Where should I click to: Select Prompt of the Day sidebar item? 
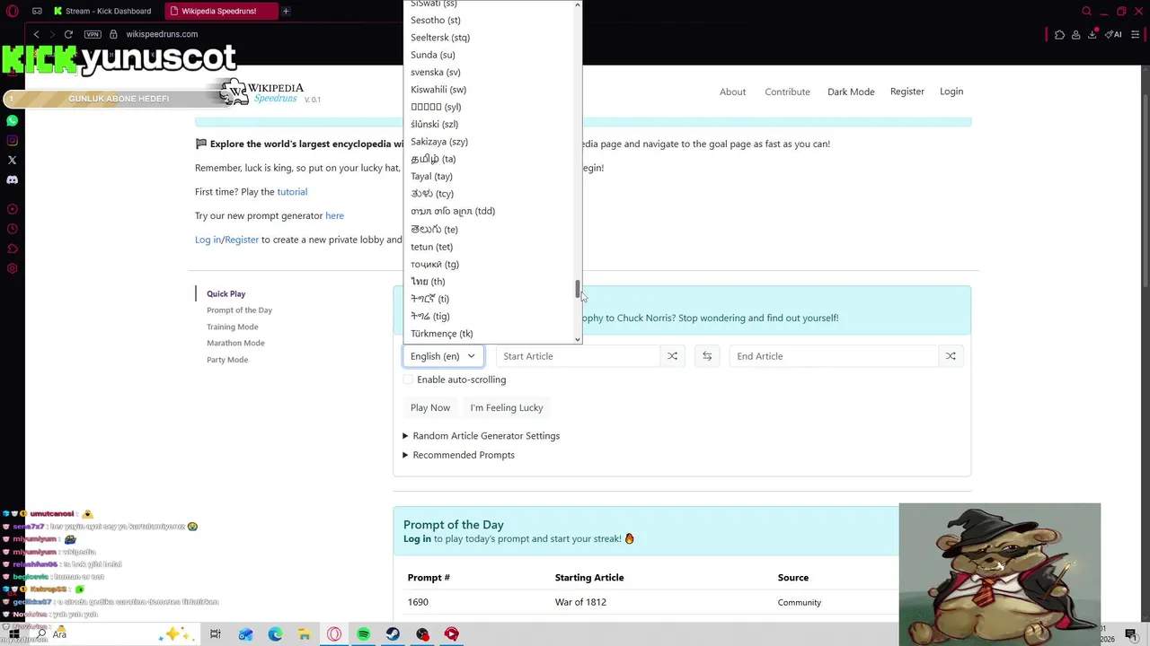(239, 310)
